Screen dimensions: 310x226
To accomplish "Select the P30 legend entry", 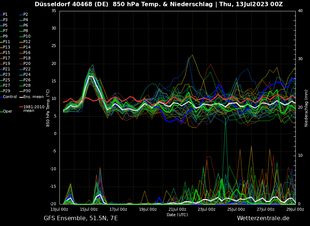I will pos(27,91).
